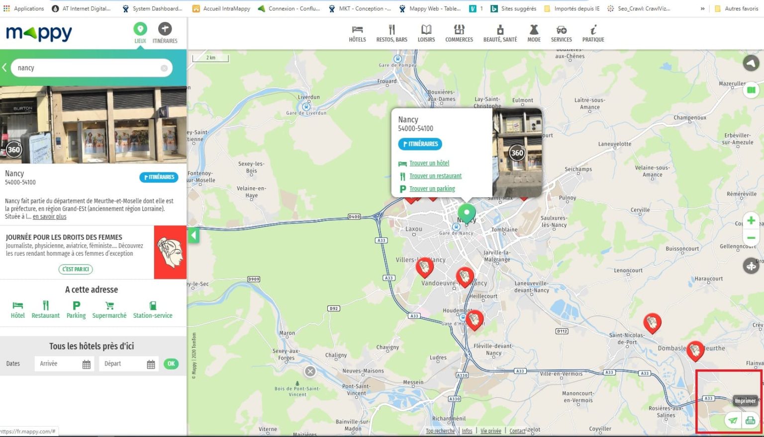Click the 'Trouver un hôtel' link
Image resolution: width=764 pixels, height=437 pixels.
pos(429,163)
